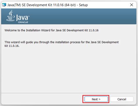Click the window title 'Java(TM) SE Development Kit'
The width and height of the screenshot is (138, 106).
(x=47, y=5)
